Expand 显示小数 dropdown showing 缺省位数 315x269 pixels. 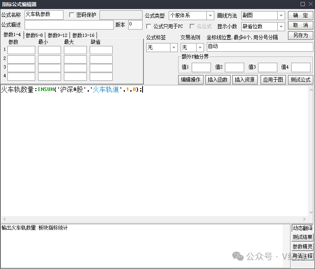click(281, 27)
